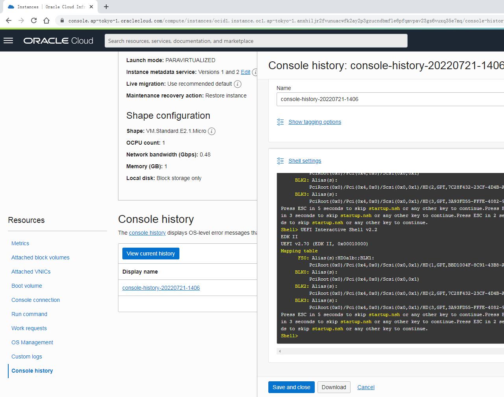Open Metrics in Resources menu

pos(20,243)
